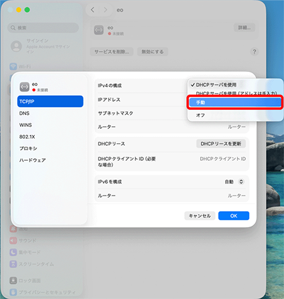Click the サブネットマスク label
This screenshot has height=299, width=284.
(x=115, y=113)
